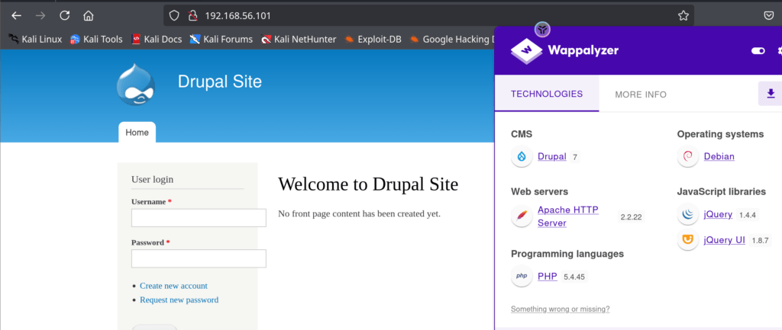Click the Drupal CMS icon in Wappalyzer
This screenshot has width=782, height=330.
(x=522, y=157)
